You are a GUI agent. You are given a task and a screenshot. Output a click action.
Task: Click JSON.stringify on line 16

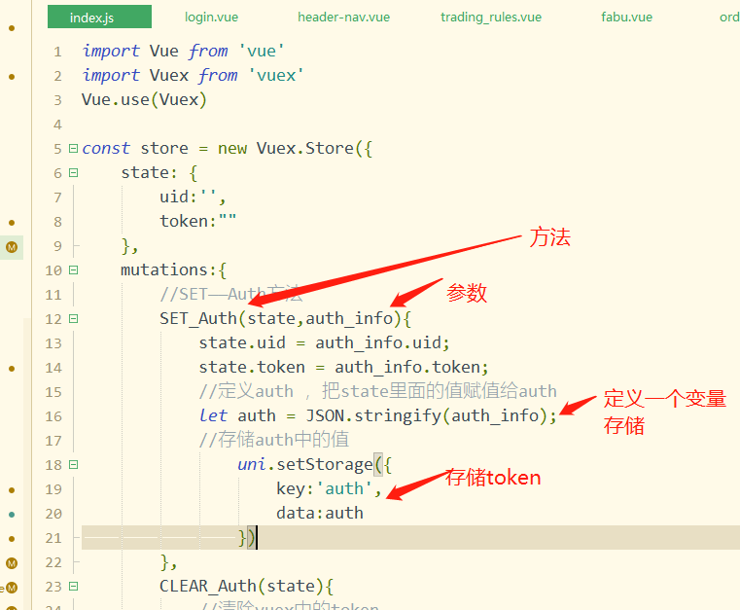tap(372, 416)
